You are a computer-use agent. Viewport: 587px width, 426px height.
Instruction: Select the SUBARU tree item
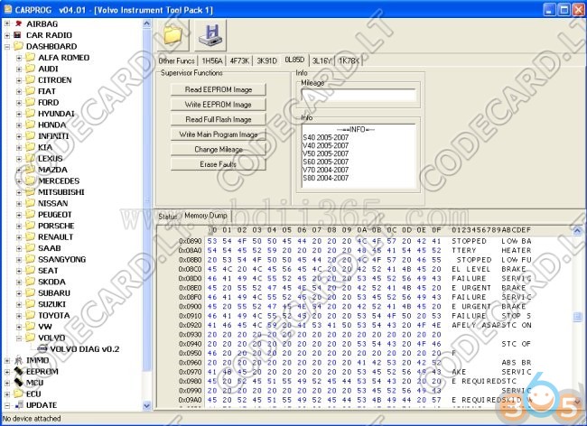point(54,292)
